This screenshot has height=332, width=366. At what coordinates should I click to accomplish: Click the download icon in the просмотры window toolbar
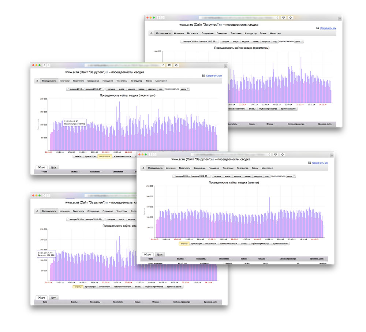290,18
